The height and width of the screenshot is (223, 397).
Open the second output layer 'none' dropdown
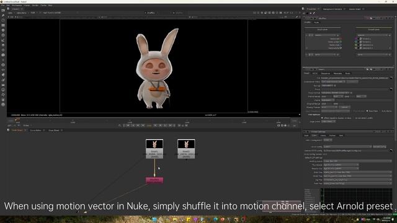(x=372, y=55)
